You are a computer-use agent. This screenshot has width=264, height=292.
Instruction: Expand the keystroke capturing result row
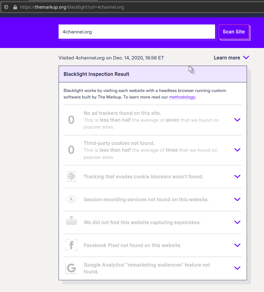pos(237,222)
